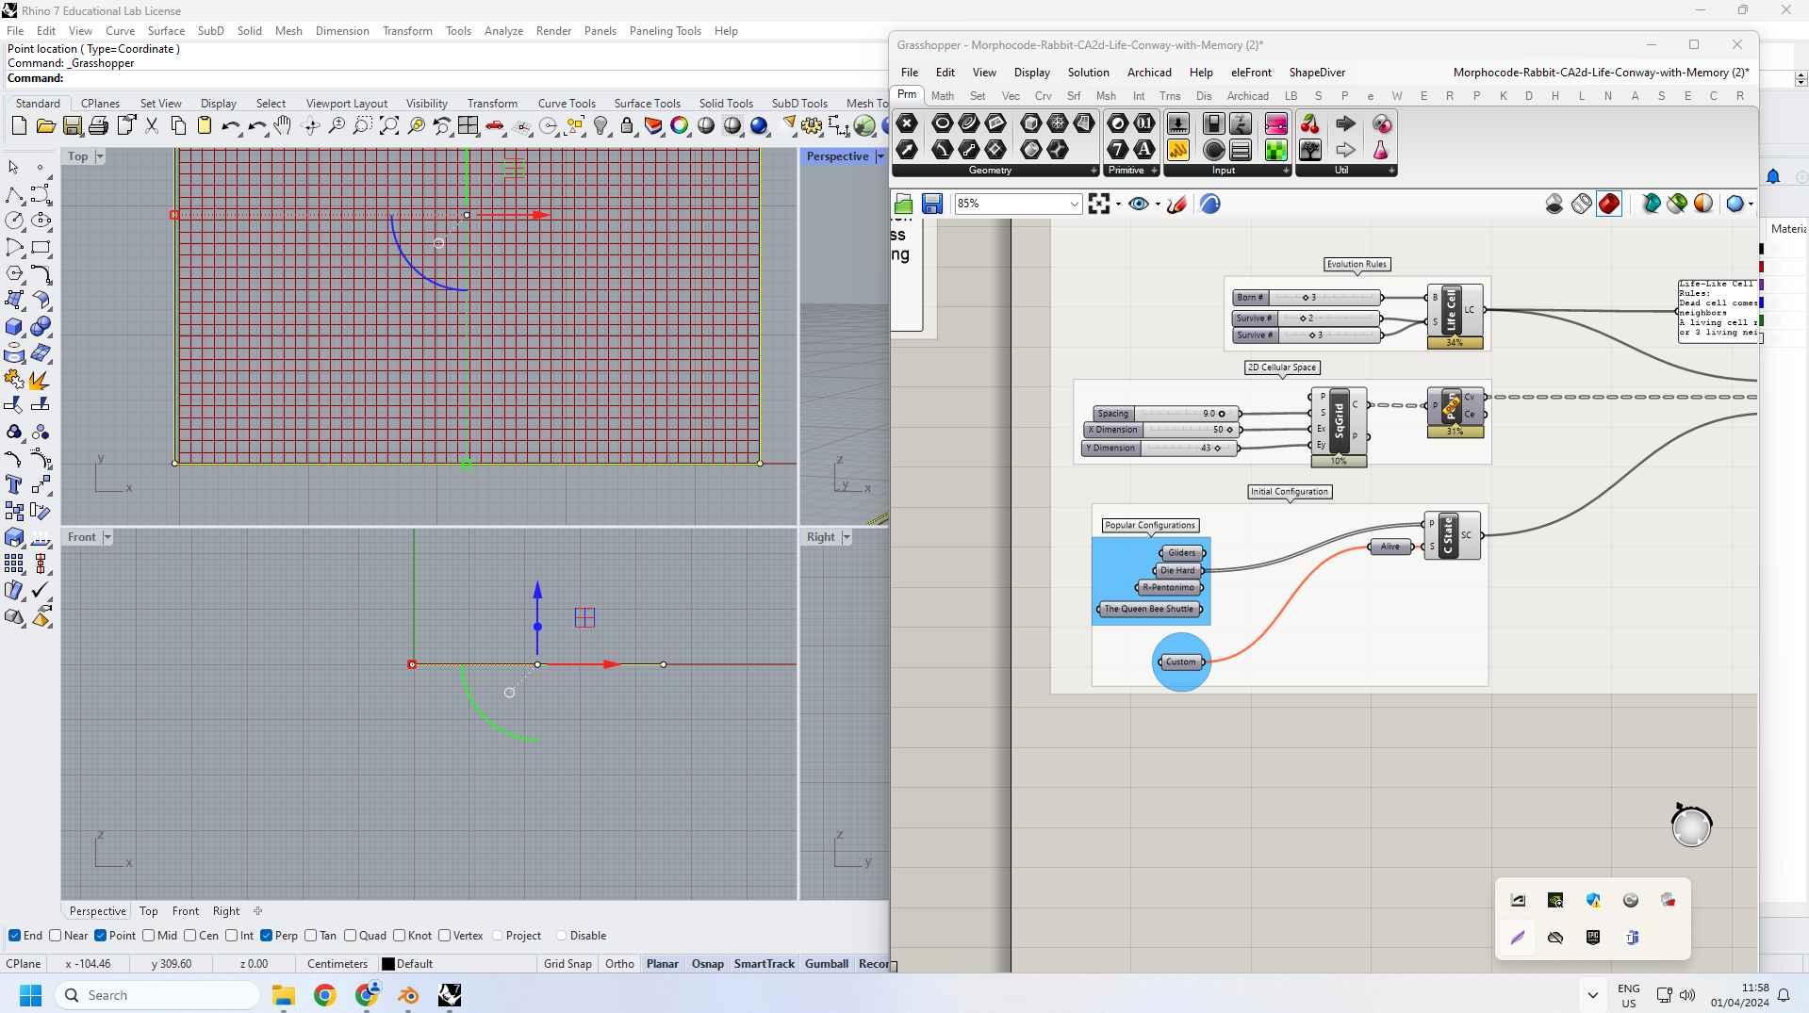Open a file using Rhino's folder icon

click(45, 125)
